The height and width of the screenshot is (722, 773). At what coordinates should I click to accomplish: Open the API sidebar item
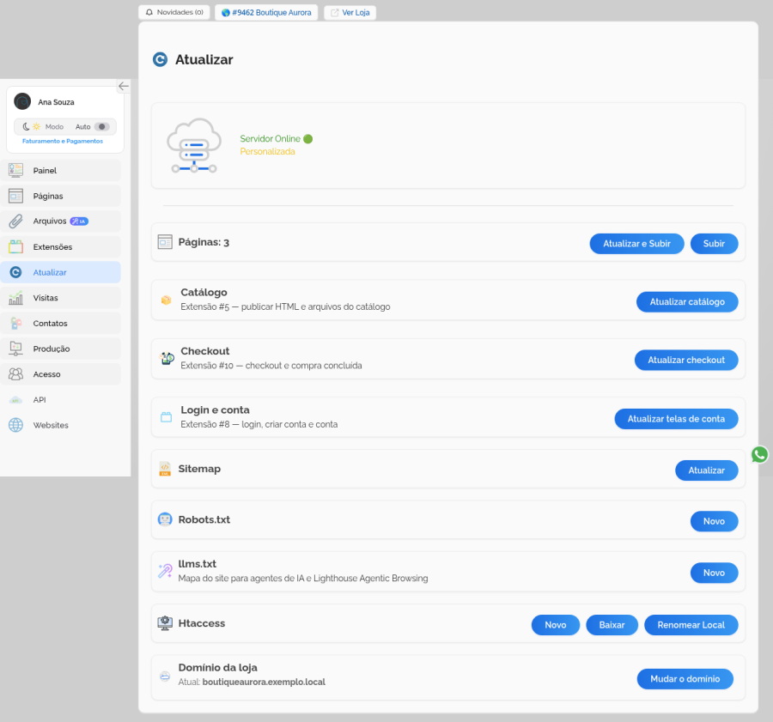pos(61,400)
